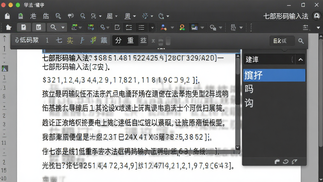The height and width of the screenshot is (182, 323).
Task: Click the blank new document icon
Action: point(8,16)
